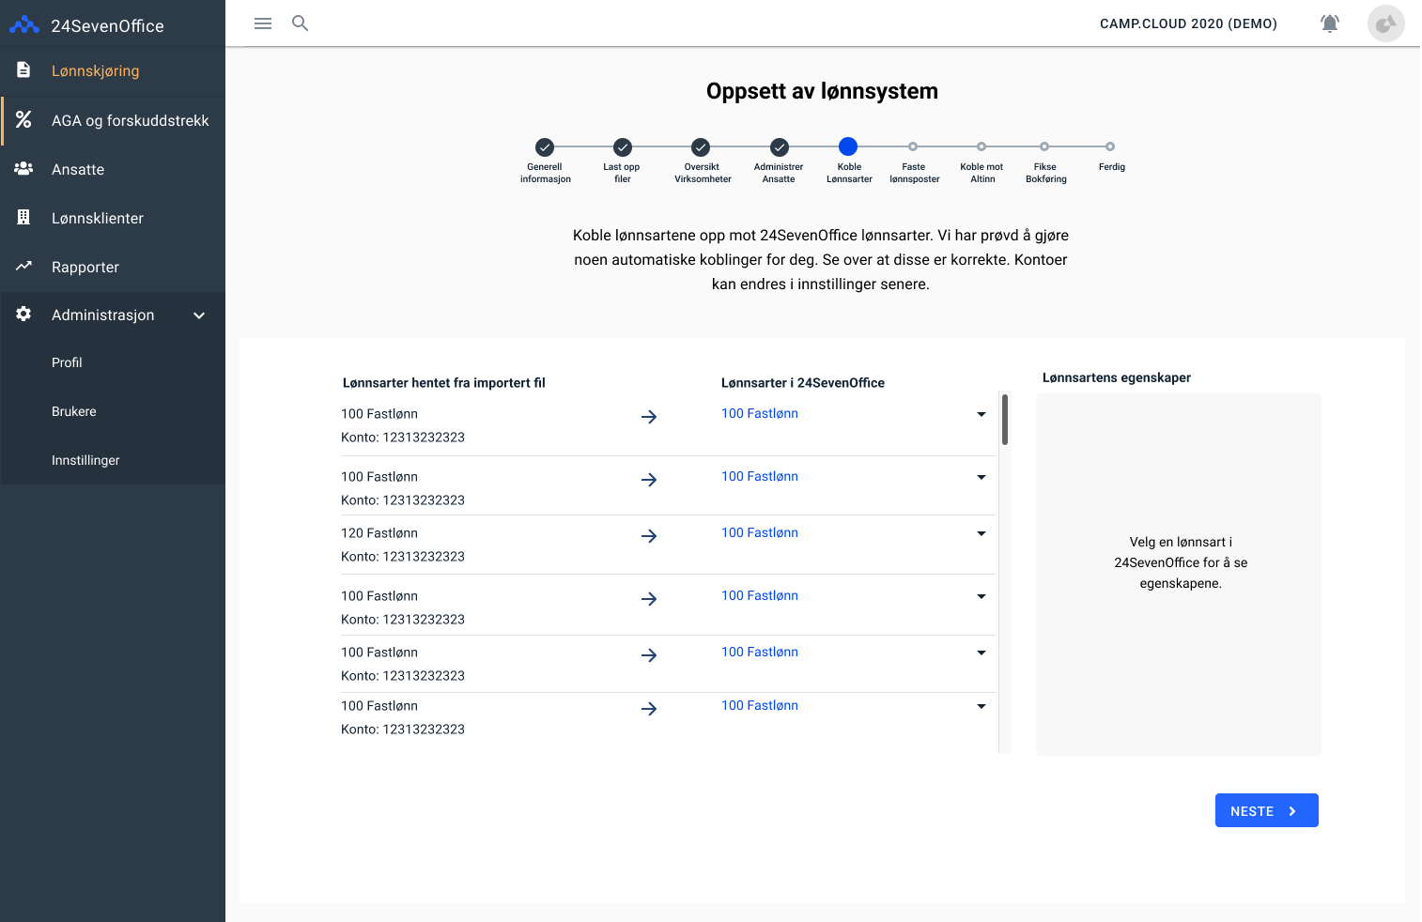The width and height of the screenshot is (1422, 922).
Task: Click the lønnsarter list scrollbar
Action: tap(1005, 420)
